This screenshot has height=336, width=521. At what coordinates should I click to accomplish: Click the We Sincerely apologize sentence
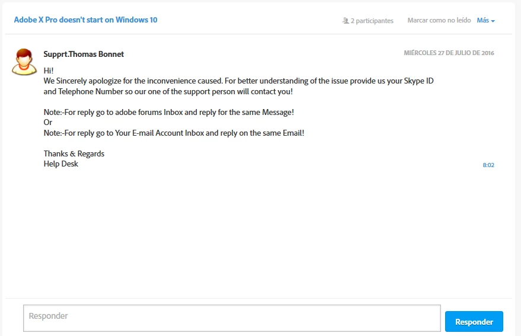click(238, 81)
